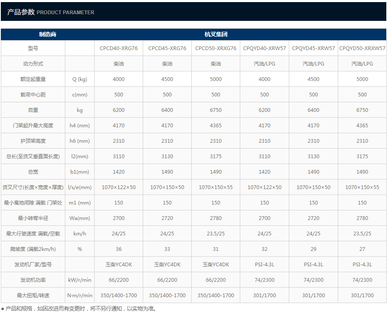This screenshot has width=388, height=321.
Task: Click the gradeability value 36
Action: click(x=118, y=249)
